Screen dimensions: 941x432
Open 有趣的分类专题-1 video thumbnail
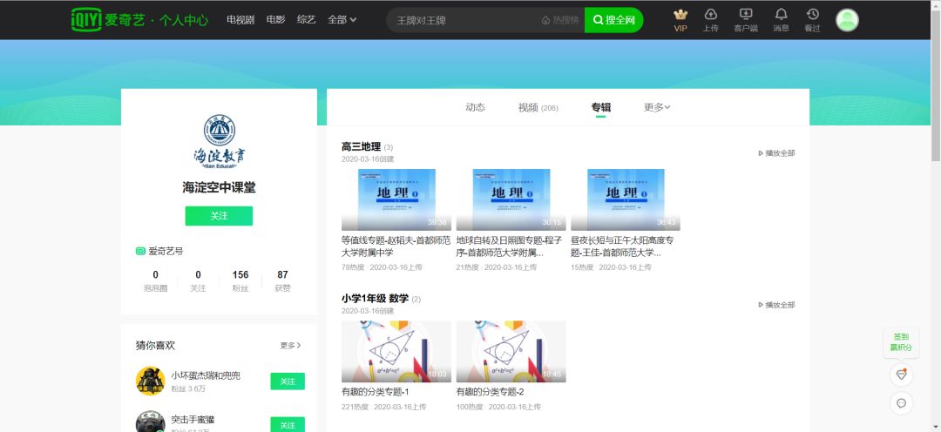coord(396,352)
